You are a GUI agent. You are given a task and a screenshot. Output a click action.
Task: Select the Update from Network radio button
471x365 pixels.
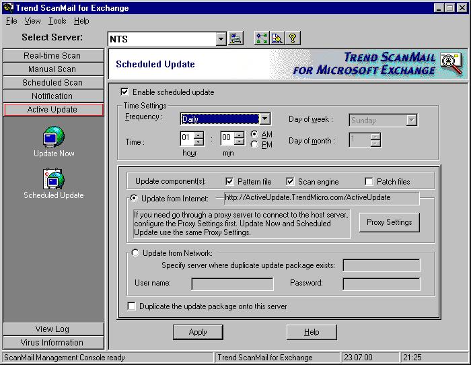[x=136, y=253]
